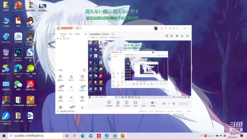Image resolution: width=247 pixels, height=139 pixels.
Task: Toggle the preview eye icon near settings
Action: click(169, 103)
